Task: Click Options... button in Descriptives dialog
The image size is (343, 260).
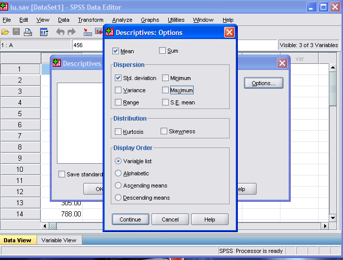Action: (264, 83)
